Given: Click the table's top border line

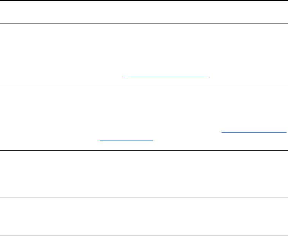Looking at the screenshot, I should pos(144,0).
